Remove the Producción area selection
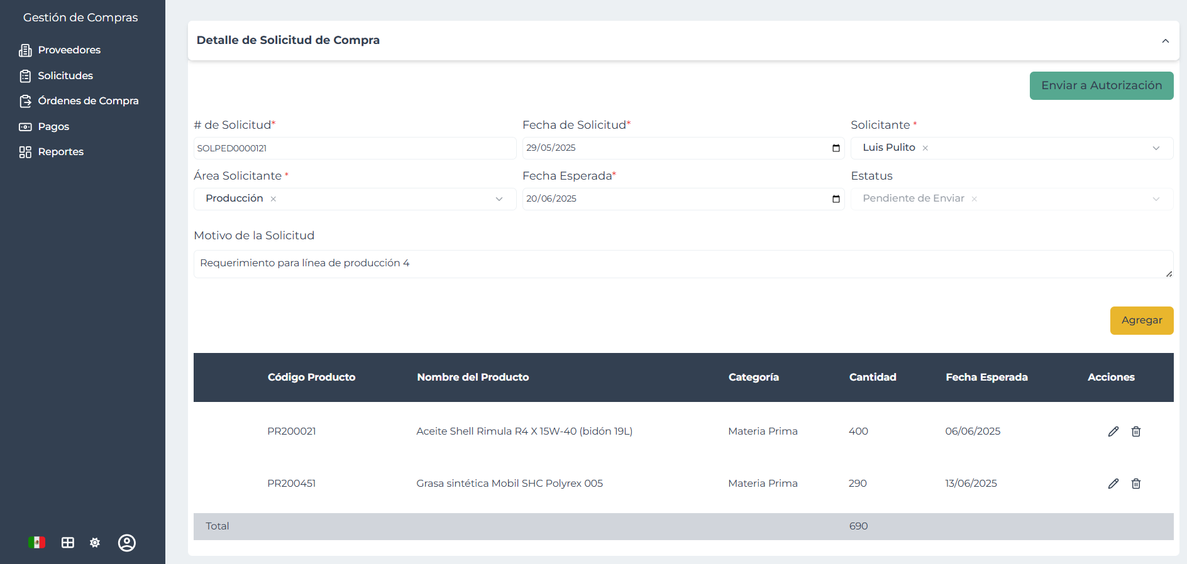1187x564 pixels. point(273,199)
